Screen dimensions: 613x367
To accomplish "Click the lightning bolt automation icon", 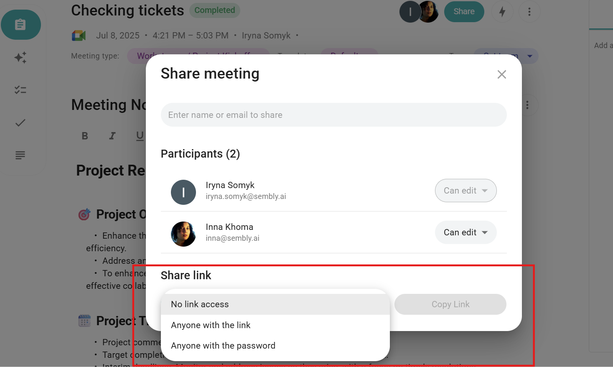I will [502, 12].
